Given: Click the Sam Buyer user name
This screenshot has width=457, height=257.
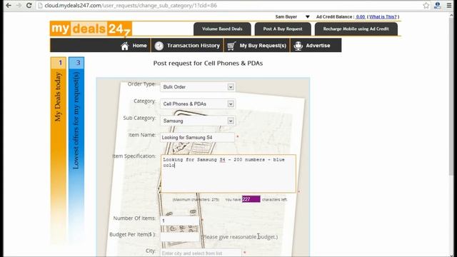Looking at the screenshot, I should click(x=286, y=17).
